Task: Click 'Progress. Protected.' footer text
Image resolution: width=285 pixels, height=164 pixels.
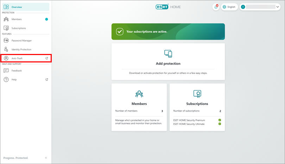Action: 16,158
